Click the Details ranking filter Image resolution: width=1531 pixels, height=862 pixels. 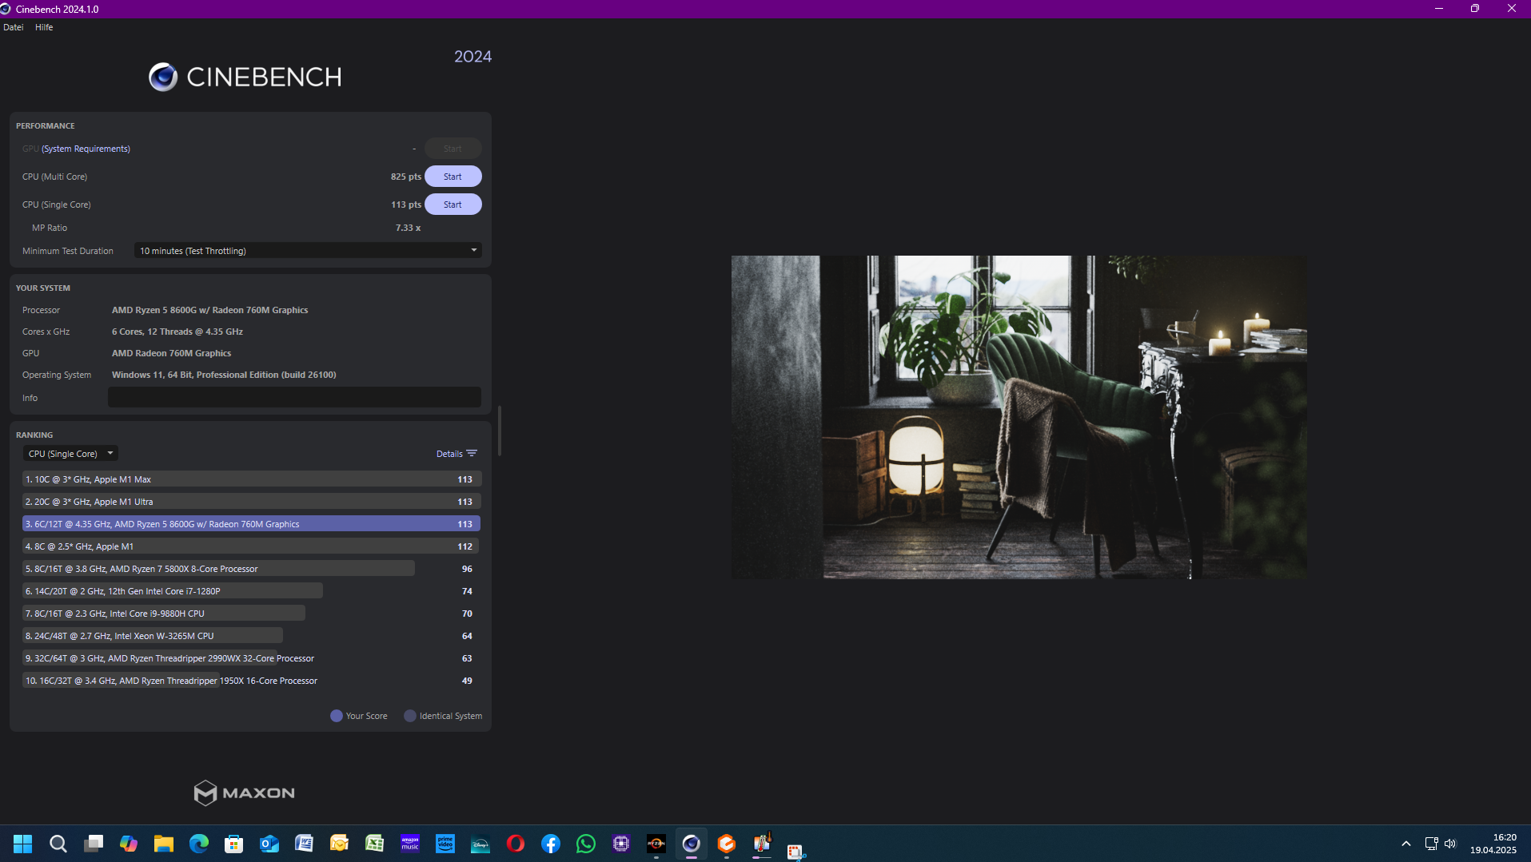(457, 454)
